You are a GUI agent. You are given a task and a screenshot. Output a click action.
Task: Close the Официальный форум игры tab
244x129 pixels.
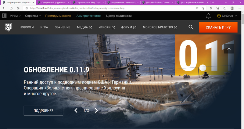68,3
